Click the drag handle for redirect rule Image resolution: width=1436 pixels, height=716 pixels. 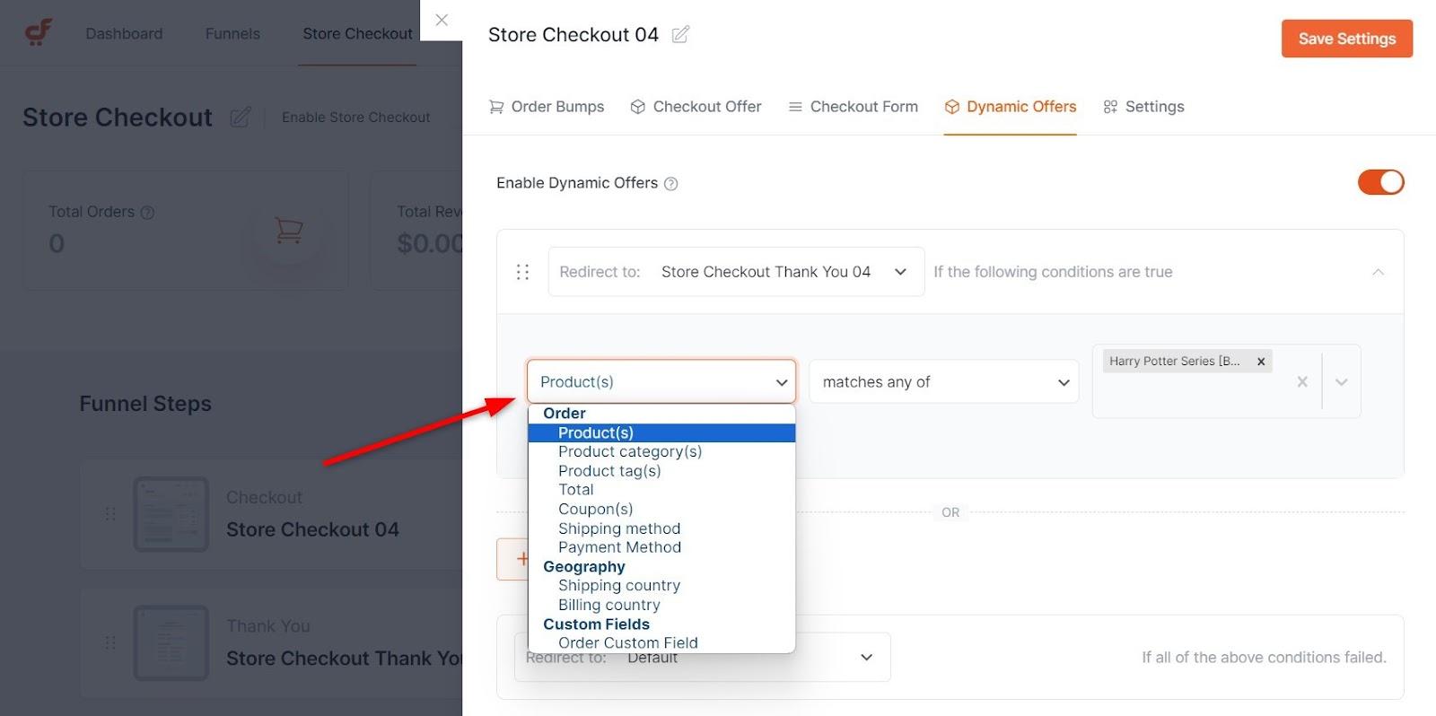coord(522,272)
